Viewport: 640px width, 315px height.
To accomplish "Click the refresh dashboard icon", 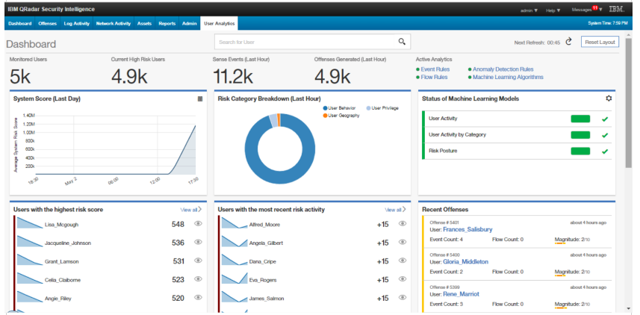I will [568, 42].
